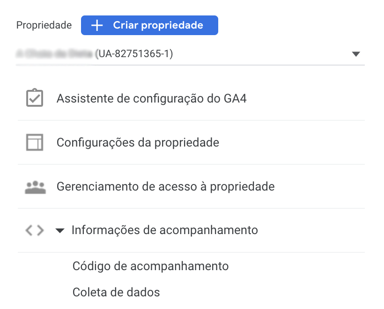This screenshot has height=309, width=384.
Task: Open Configurações da propriedade
Action: 138,142
